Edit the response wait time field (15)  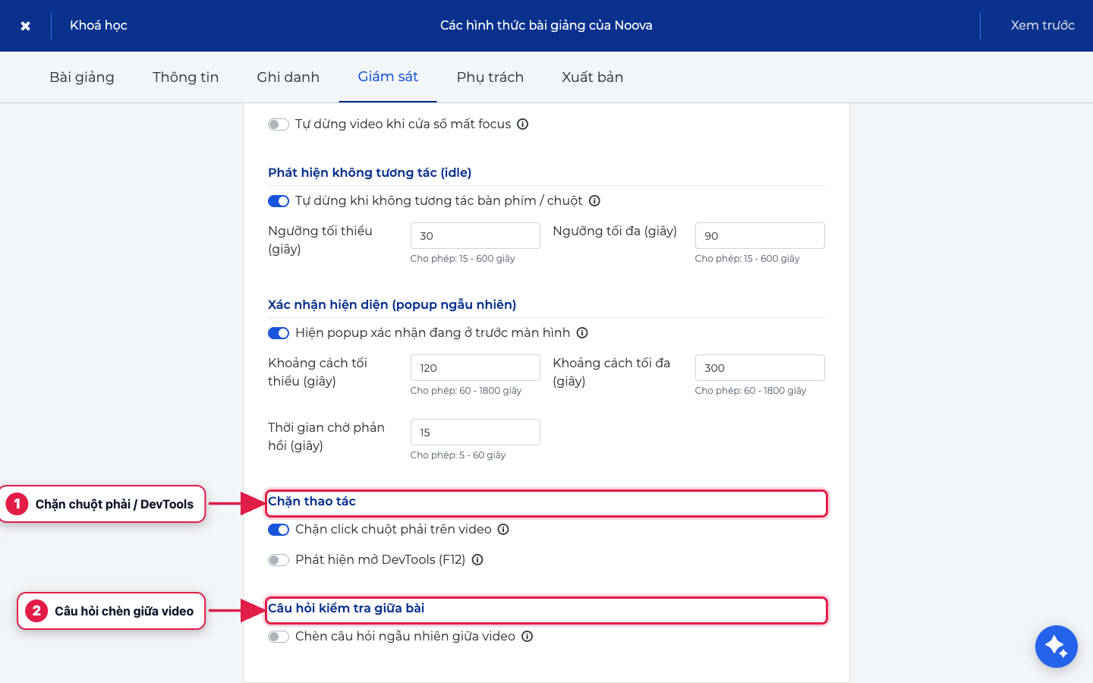[475, 433]
